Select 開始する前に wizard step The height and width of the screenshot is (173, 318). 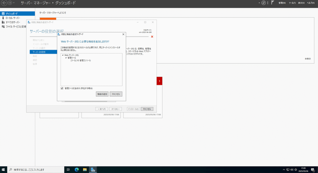(x=39, y=40)
